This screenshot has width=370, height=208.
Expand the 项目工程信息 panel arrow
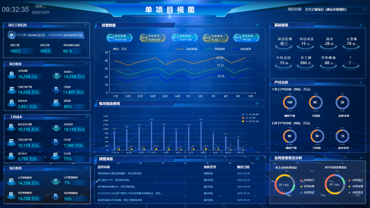click(85, 25)
